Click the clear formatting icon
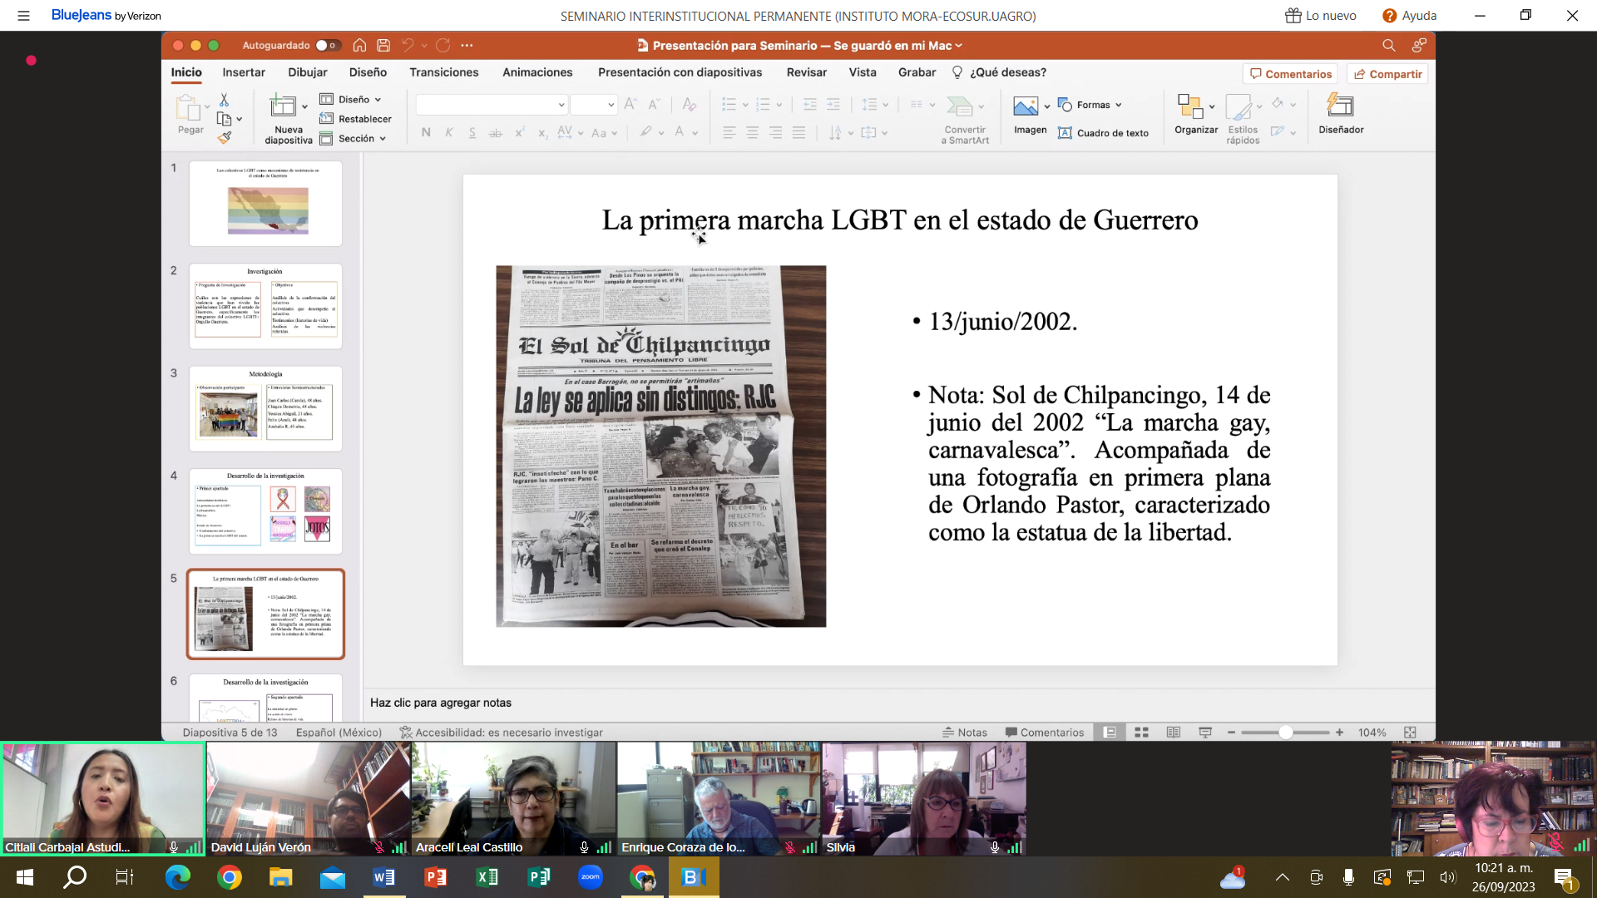The height and width of the screenshot is (898, 1597). click(x=689, y=104)
